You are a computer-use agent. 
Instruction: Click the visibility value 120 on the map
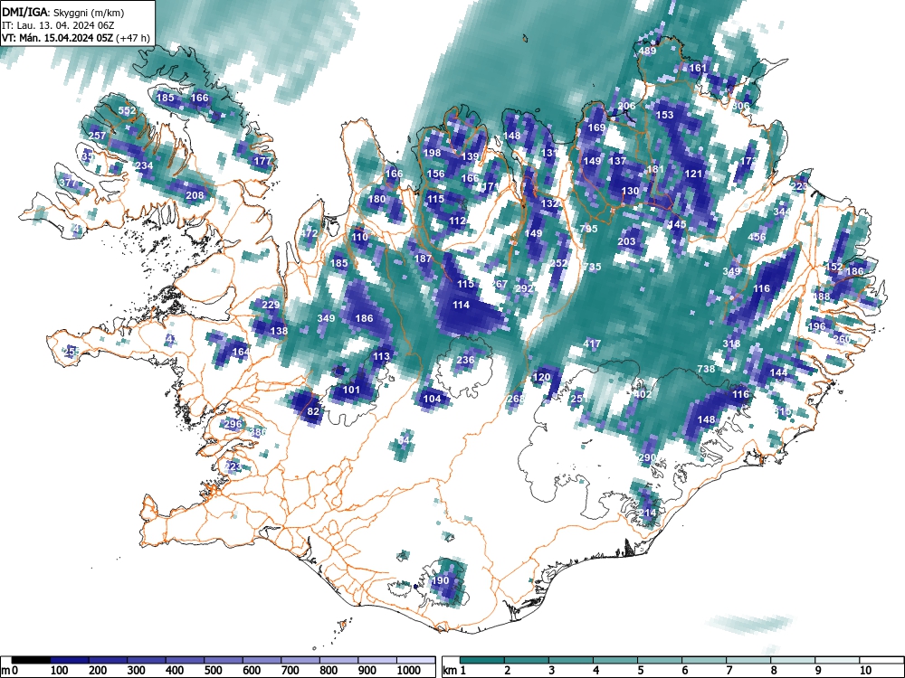(541, 377)
